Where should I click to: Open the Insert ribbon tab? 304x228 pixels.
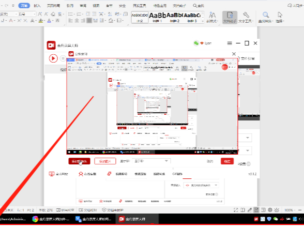pos(37,6)
